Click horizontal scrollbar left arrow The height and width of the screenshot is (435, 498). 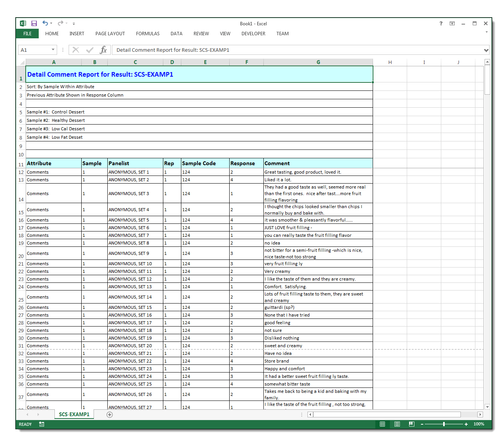coord(310,415)
